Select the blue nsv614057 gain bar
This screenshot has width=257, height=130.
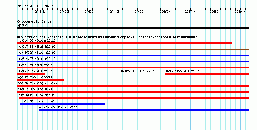[133, 62]
